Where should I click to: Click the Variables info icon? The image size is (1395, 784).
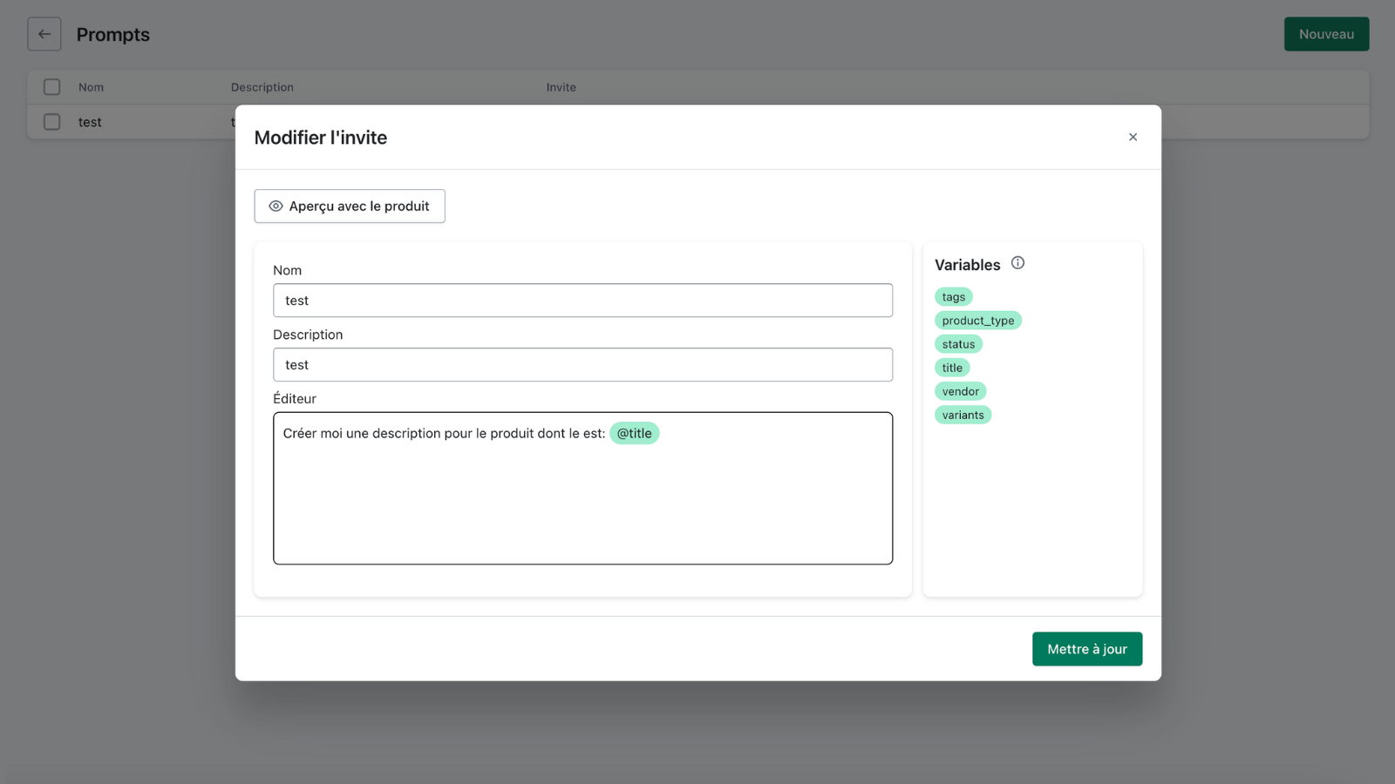pyautogui.click(x=1017, y=263)
